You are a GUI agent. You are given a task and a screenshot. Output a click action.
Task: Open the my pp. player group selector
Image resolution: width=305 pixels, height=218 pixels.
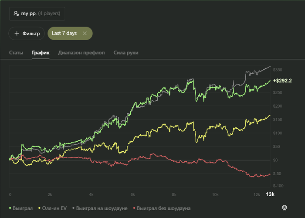[37, 14]
